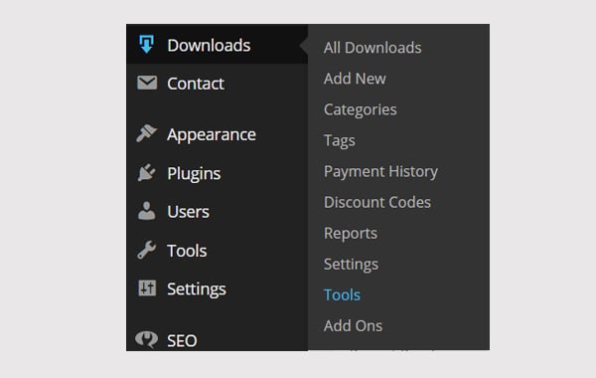
Task: Open Categories submenu item
Action: click(360, 110)
